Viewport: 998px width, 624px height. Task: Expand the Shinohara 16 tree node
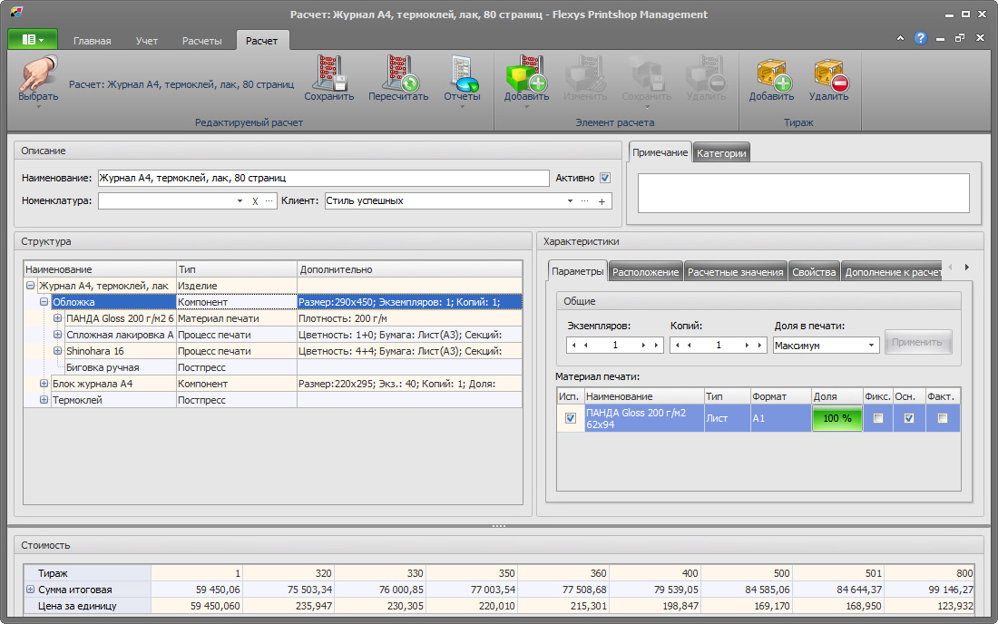pos(57,350)
